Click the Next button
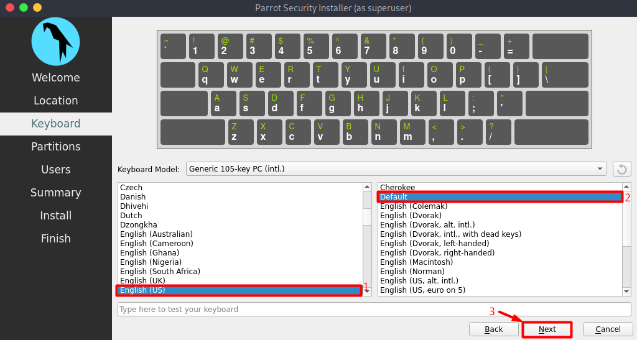This screenshot has height=340, width=637. tap(547, 329)
